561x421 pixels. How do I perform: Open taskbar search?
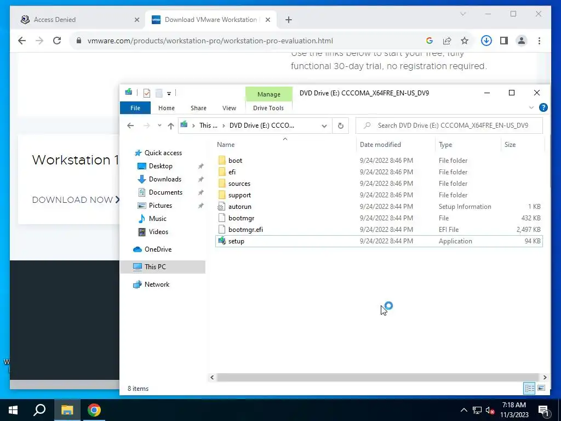[x=39, y=410]
